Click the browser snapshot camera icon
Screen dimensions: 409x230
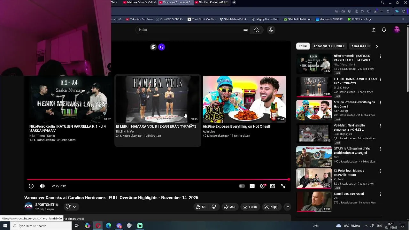tap(343, 11)
